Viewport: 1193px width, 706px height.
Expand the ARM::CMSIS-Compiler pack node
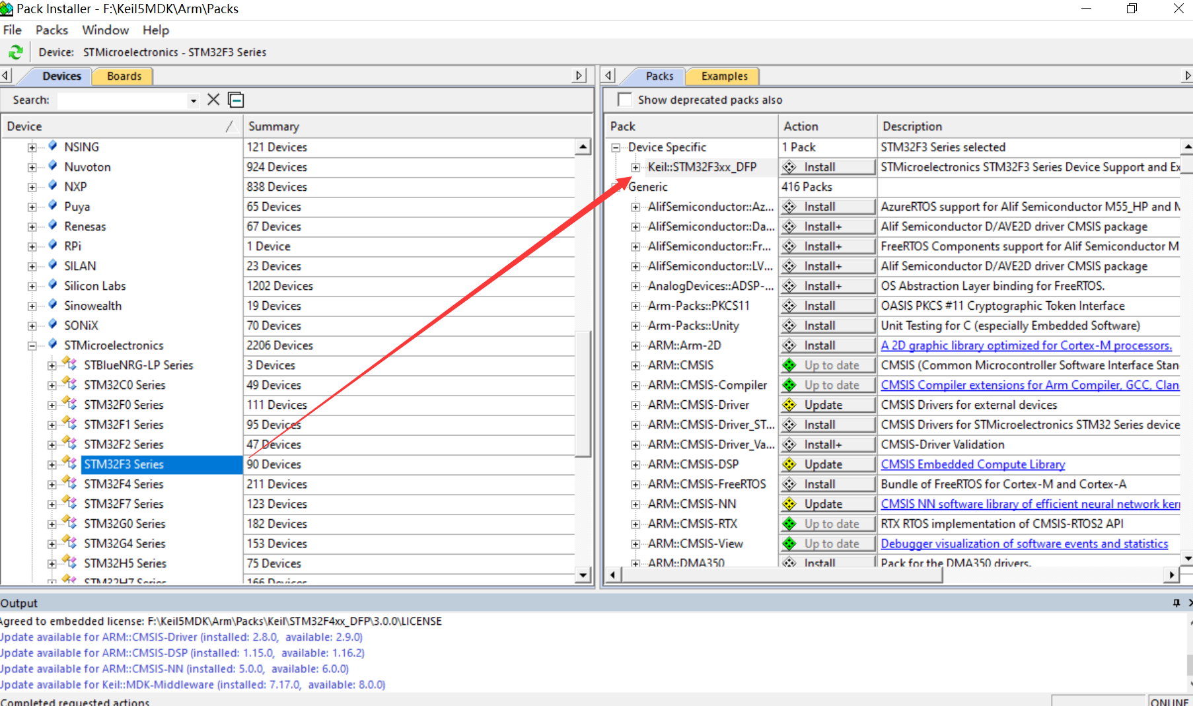[x=635, y=385]
